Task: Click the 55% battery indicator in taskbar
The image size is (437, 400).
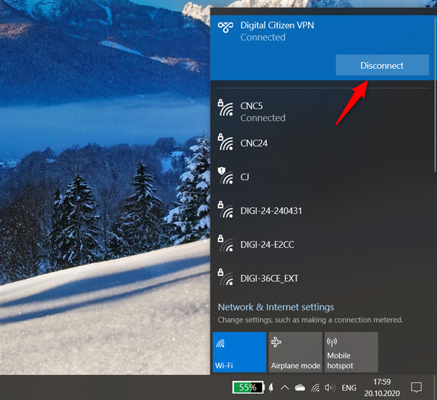Action: [x=248, y=387]
